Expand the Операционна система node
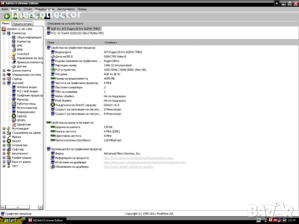This screenshot has width=299, height=224. (x=4, y=75)
